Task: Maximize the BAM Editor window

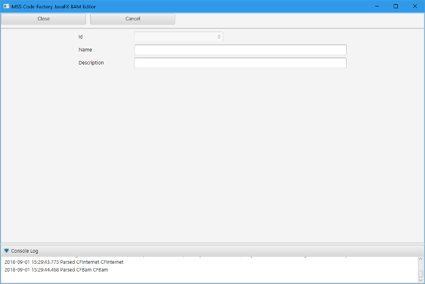Action: pyautogui.click(x=395, y=6)
